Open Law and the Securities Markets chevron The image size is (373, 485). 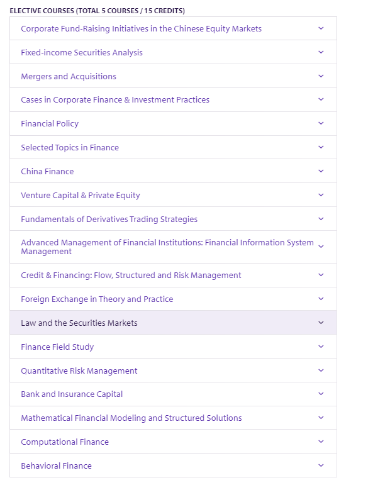coord(321,323)
